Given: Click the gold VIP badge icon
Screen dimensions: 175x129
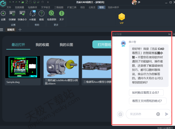Looking at the screenshot, I should [122, 17].
